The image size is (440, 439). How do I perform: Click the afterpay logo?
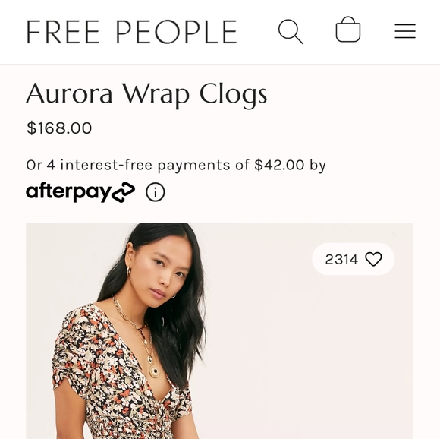[80, 192]
